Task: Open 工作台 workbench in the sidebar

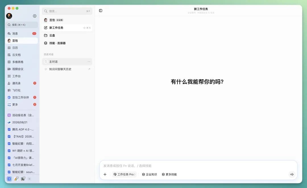Action: tap(22, 76)
